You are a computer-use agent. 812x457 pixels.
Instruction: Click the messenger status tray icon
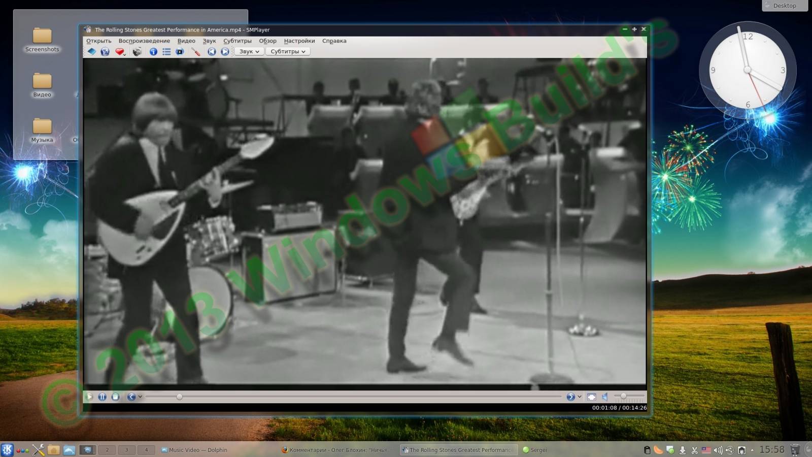point(670,450)
